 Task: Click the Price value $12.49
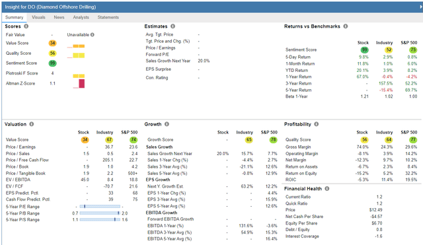click(x=376, y=210)
